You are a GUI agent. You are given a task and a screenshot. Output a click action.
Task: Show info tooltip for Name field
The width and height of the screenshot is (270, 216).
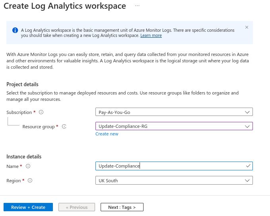(x=28, y=166)
